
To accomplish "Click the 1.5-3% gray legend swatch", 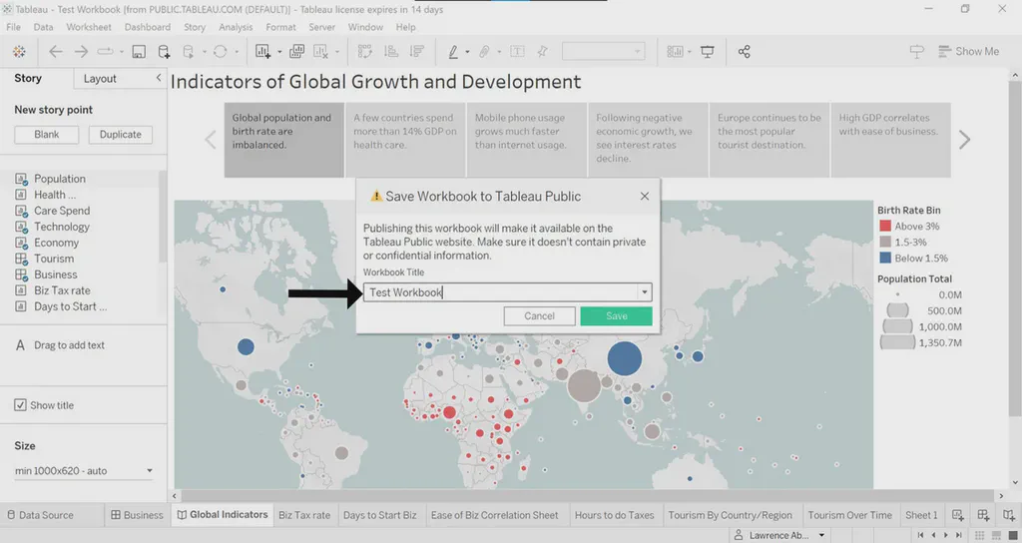I will click(885, 242).
